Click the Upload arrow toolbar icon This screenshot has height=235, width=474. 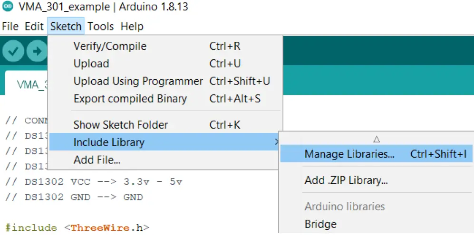point(37,51)
